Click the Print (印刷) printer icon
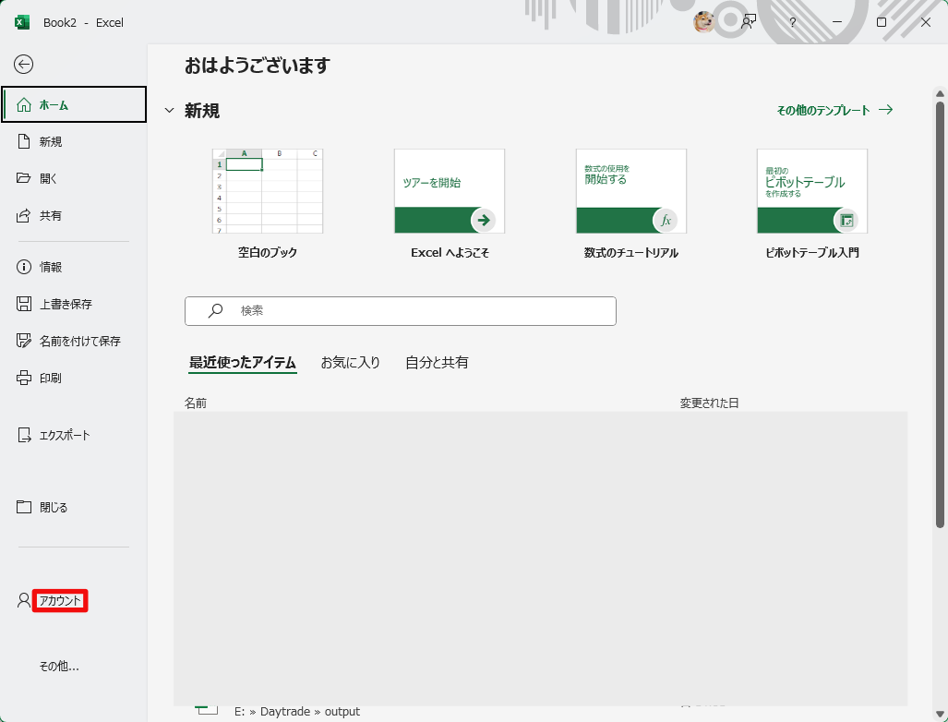The image size is (948, 722). [x=24, y=378]
